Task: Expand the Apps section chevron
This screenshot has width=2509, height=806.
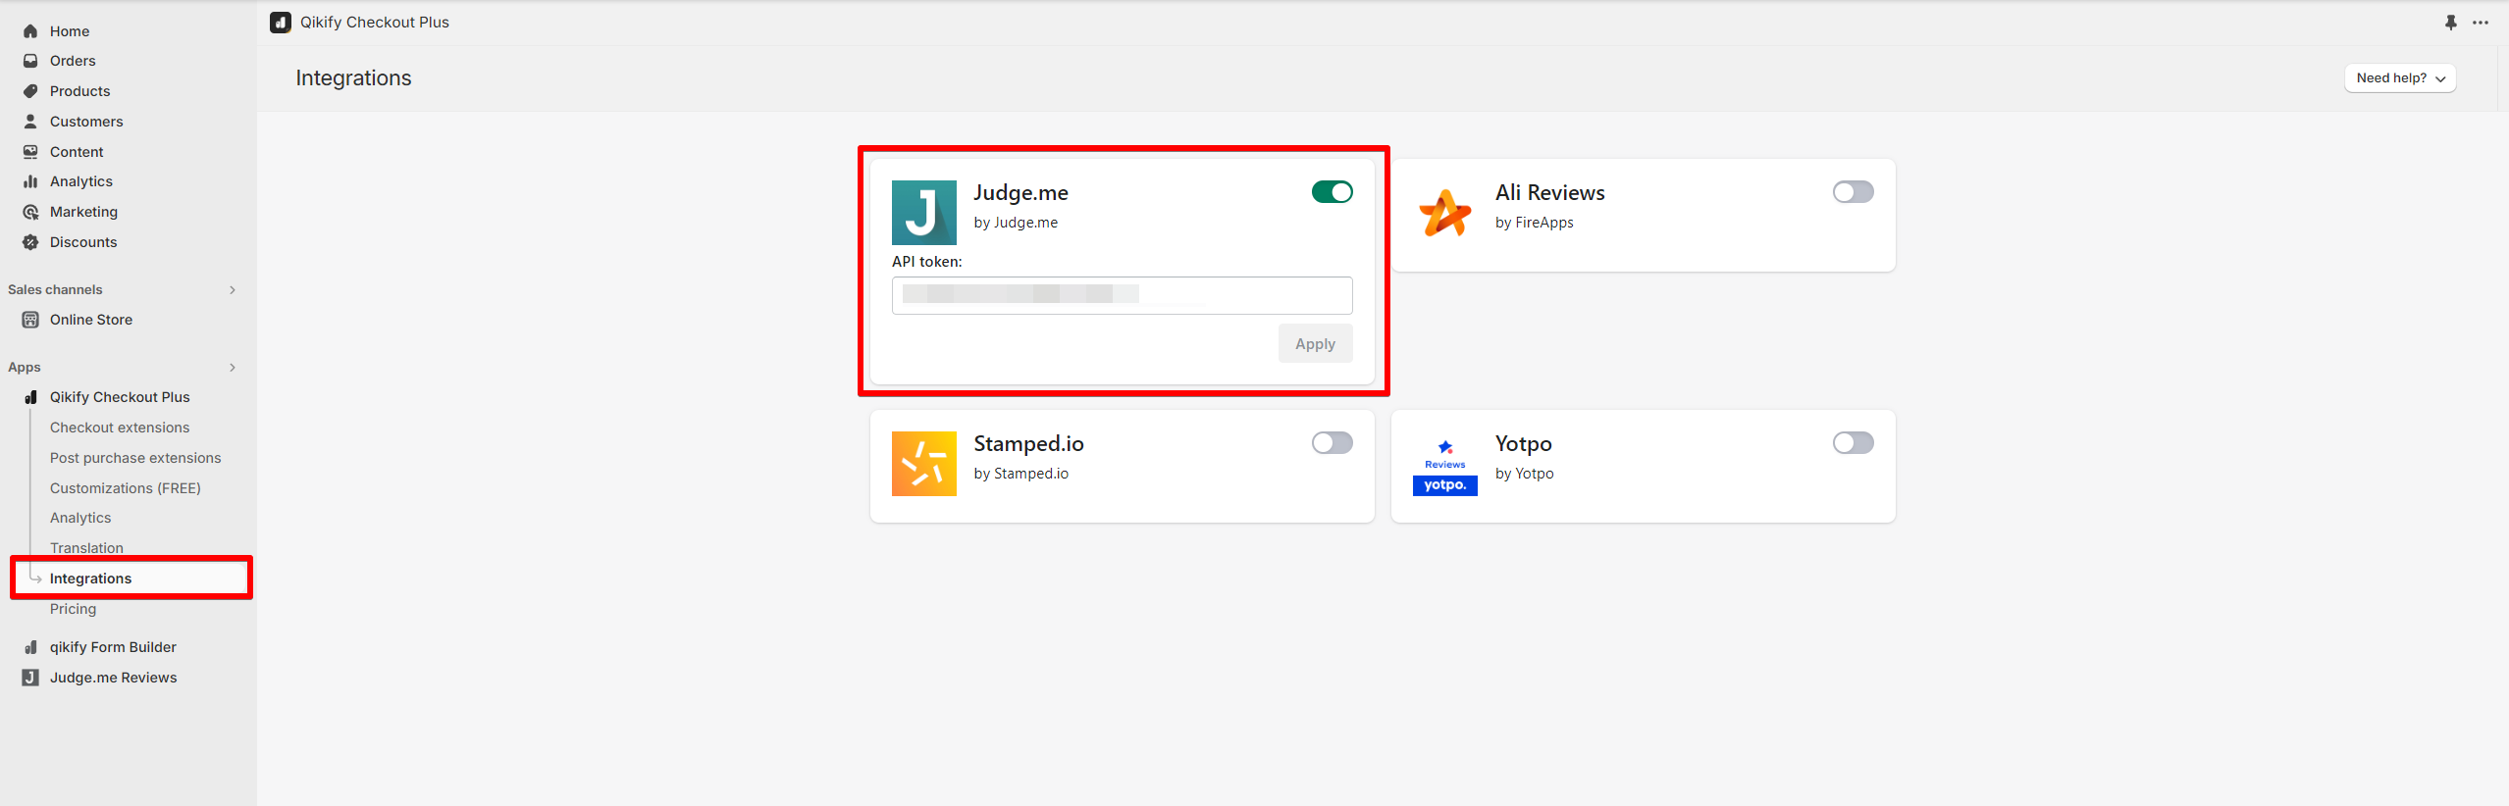Action: coord(233,368)
